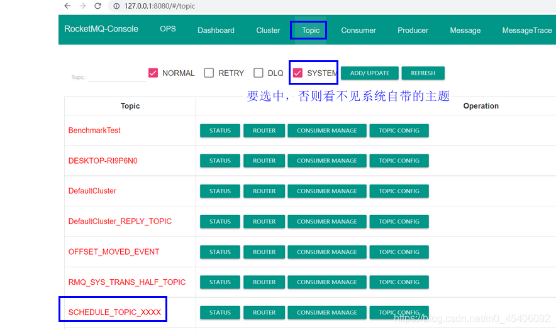This screenshot has height=330, width=556.
Task: Click STATUS for BenchmarkTest
Action: point(220,130)
